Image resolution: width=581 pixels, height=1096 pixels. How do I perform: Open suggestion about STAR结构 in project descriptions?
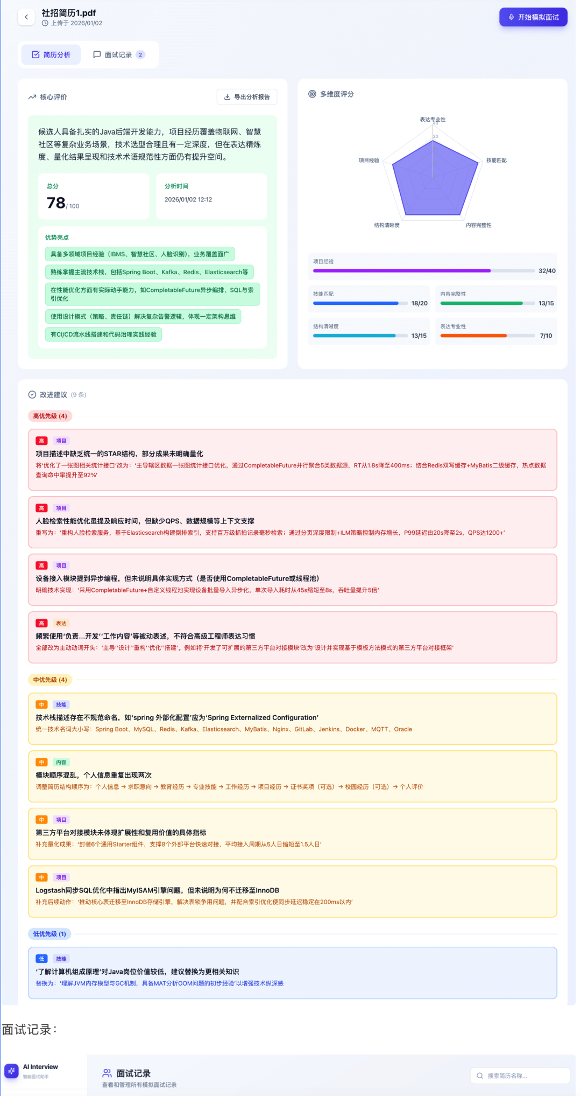(x=293, y=459)
